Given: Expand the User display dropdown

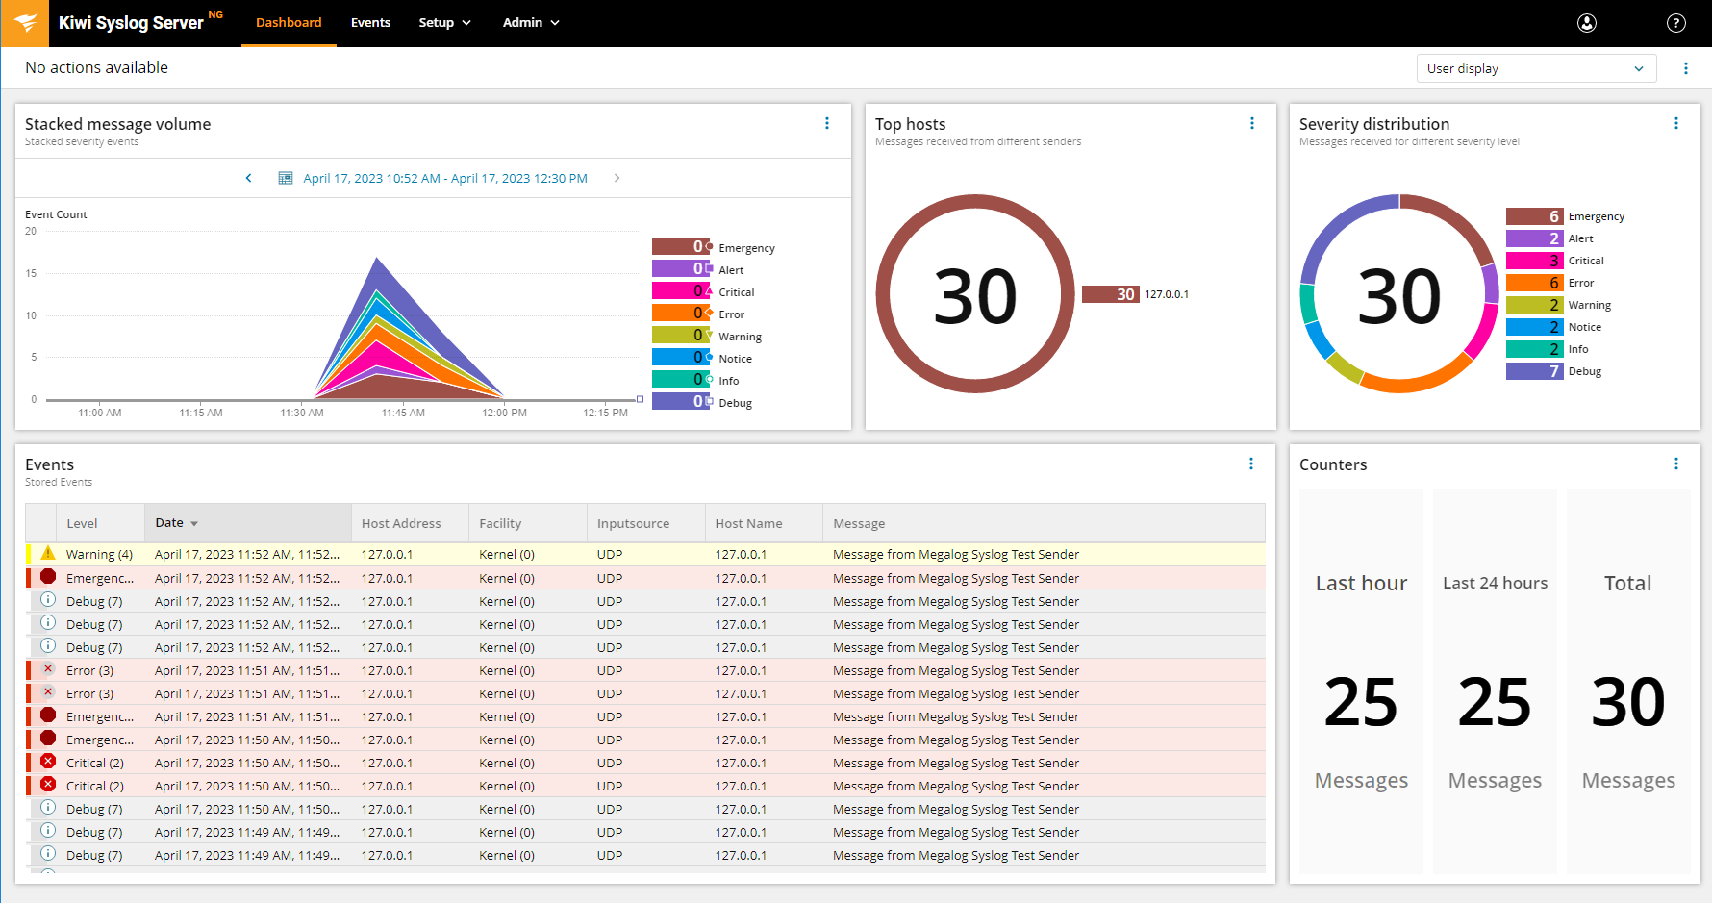Looking at the screenshot, I should point(1535,68).
